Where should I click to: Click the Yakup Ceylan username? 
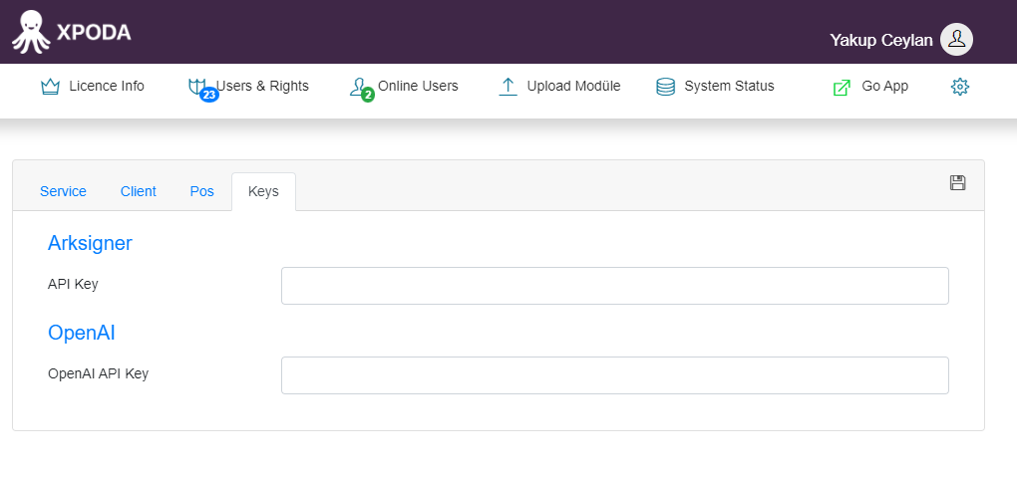[x=880, y=40]
